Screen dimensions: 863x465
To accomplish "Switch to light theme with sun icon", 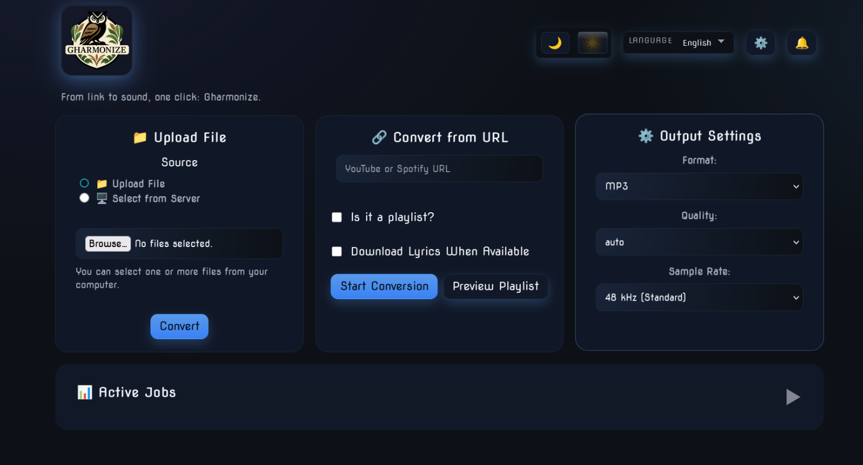I will (592, 42).
